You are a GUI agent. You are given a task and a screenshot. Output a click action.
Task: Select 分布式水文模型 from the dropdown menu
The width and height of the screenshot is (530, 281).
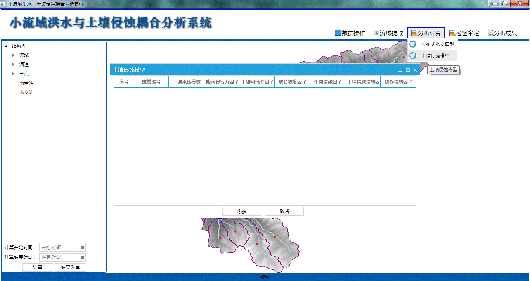pyautogui.click(x=437, y=45)
